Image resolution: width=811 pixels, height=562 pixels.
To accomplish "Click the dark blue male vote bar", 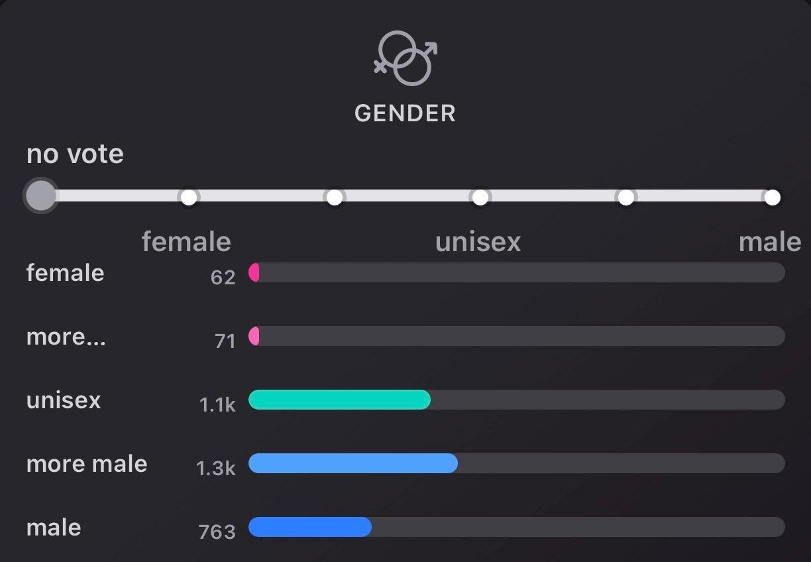I will (x=309, y=527).
